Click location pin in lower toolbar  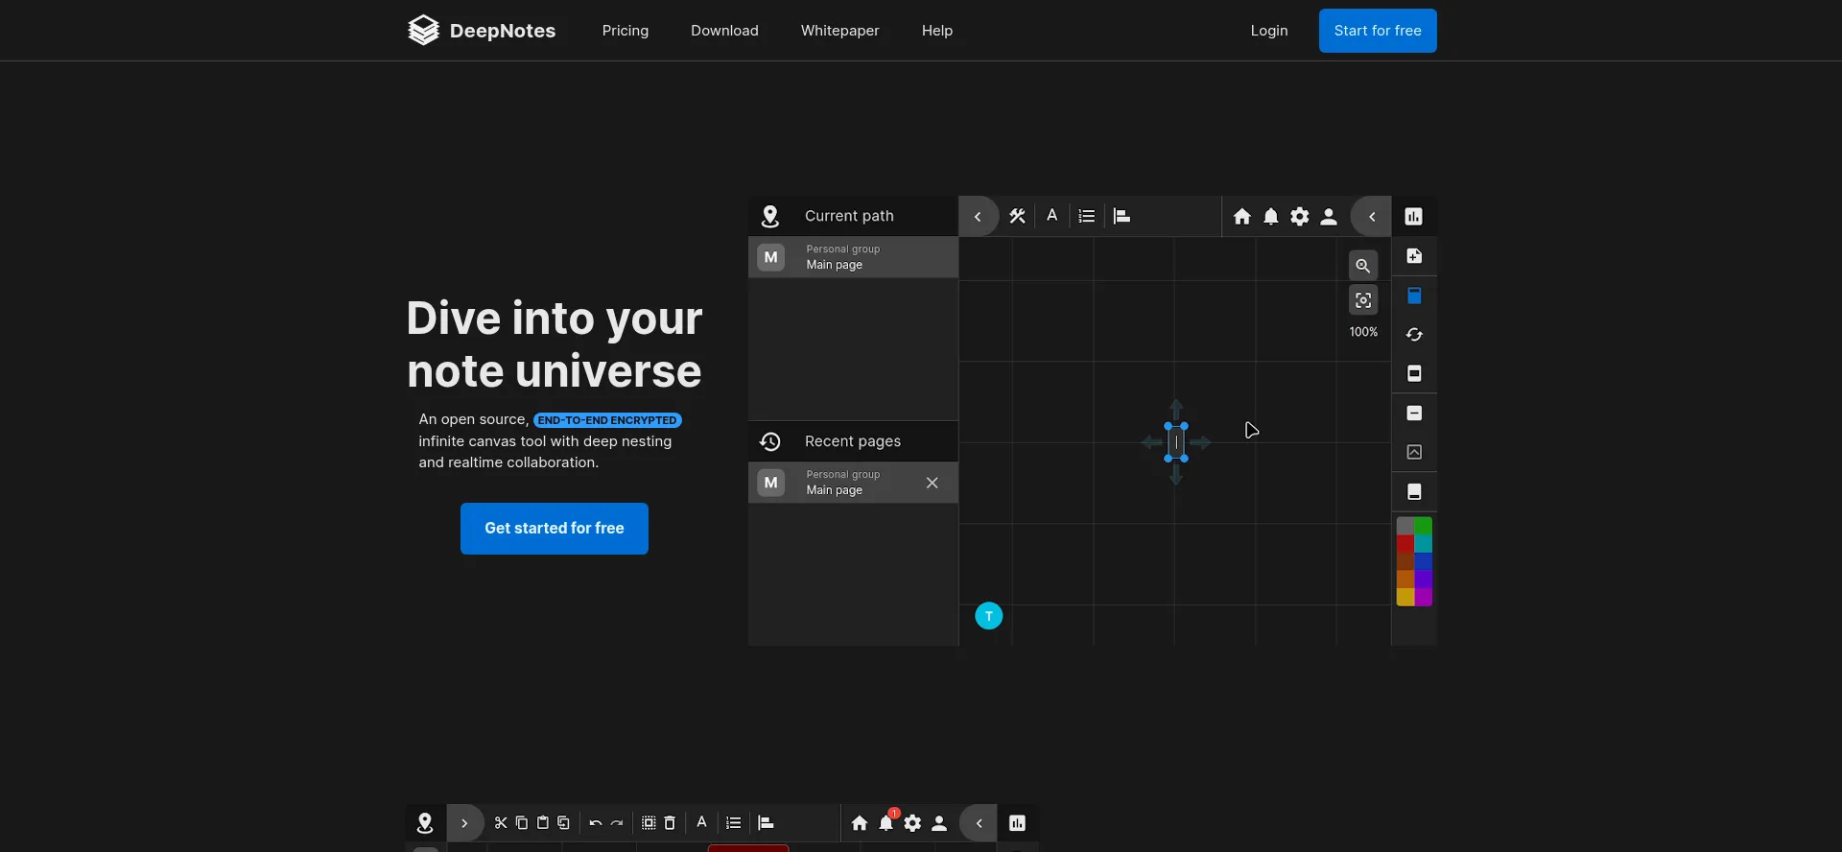425,823
